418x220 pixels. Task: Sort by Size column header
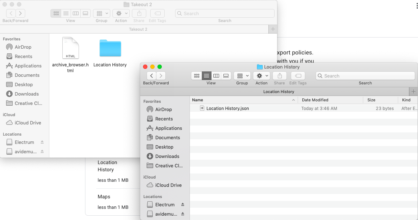coord(381,100)
